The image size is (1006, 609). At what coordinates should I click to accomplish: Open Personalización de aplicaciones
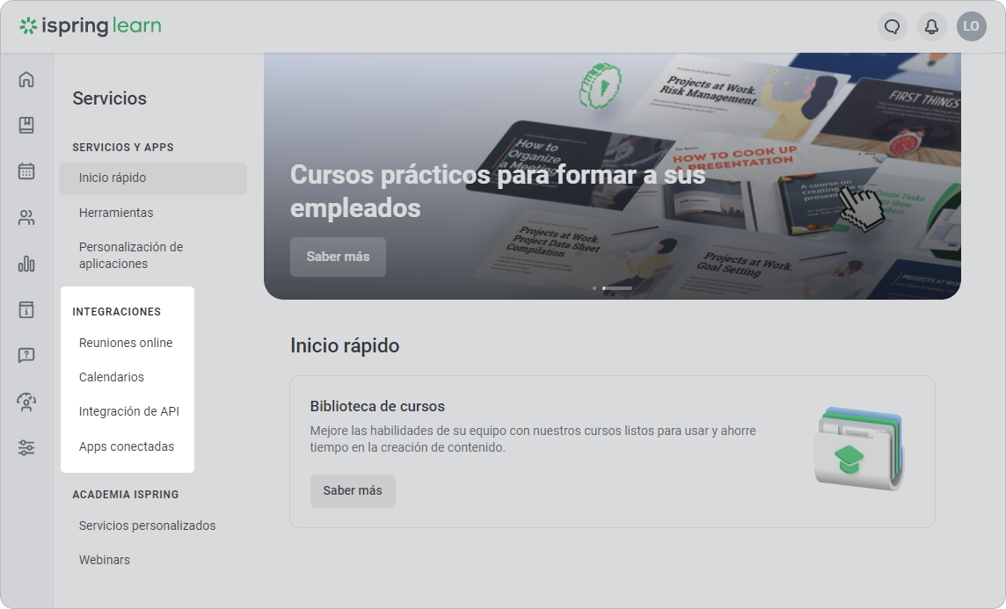(x=131, y=255)
